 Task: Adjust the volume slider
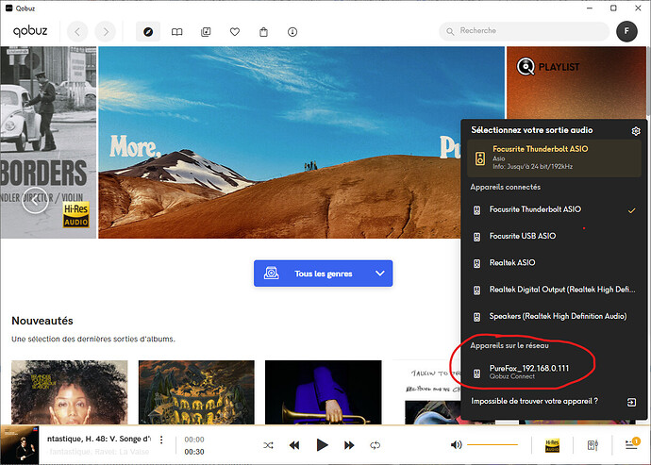[492, 444]
